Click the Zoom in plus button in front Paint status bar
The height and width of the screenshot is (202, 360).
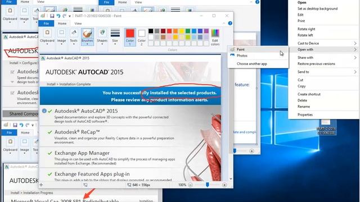tap(224, 185)
